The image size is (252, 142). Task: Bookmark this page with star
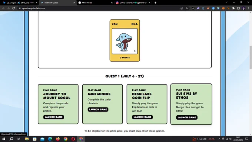point(187,8)
